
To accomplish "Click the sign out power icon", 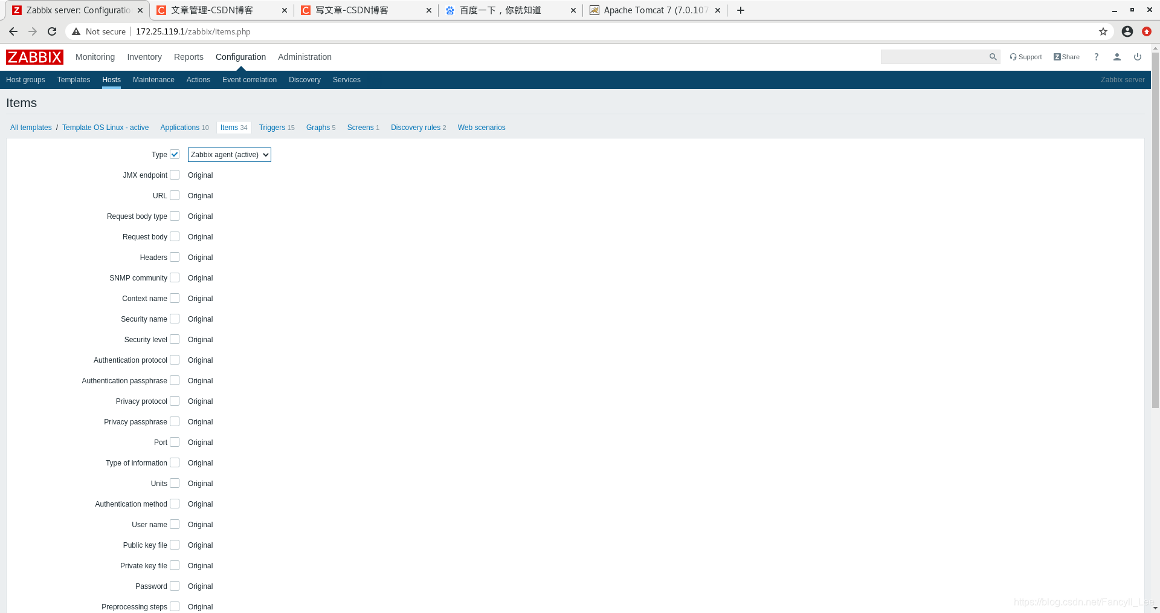I will [1138, 57].
